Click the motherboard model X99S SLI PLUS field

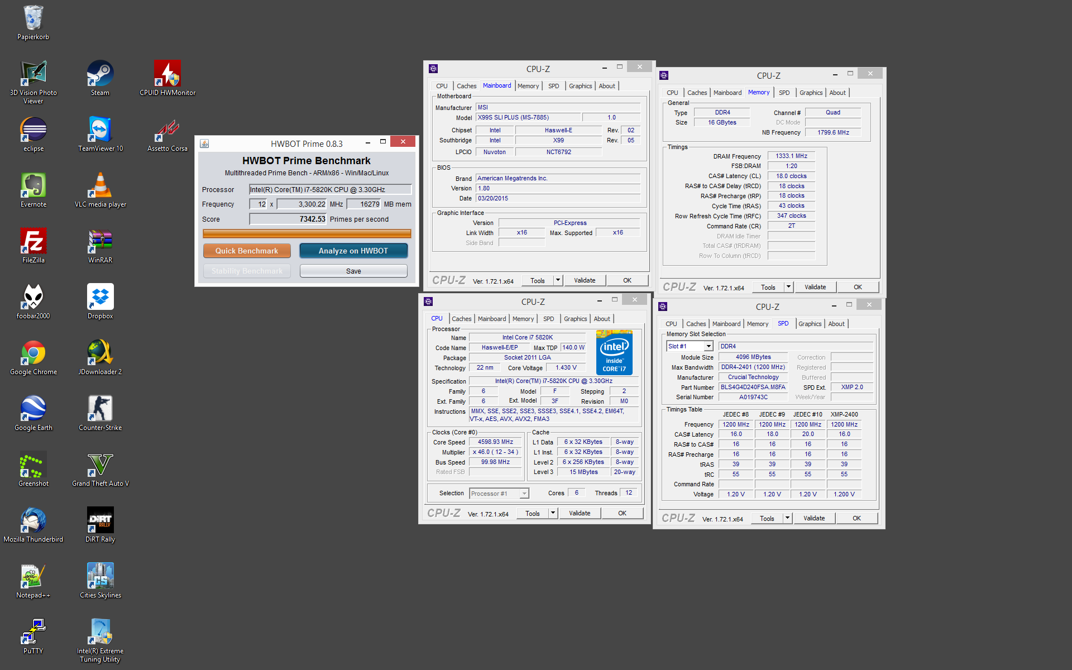pyautogui.click(x=528, y=117)
